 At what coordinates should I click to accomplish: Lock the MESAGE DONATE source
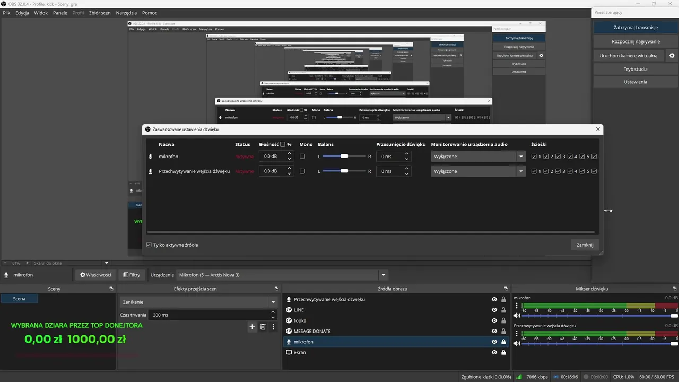[x=503, y=331]
